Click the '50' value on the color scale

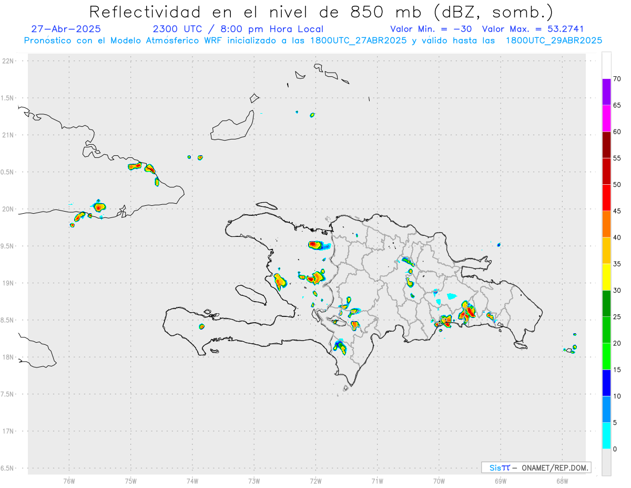617,185
